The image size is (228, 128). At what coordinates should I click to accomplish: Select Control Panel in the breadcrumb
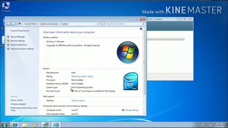pyautogui.click(x=30, y=24)
